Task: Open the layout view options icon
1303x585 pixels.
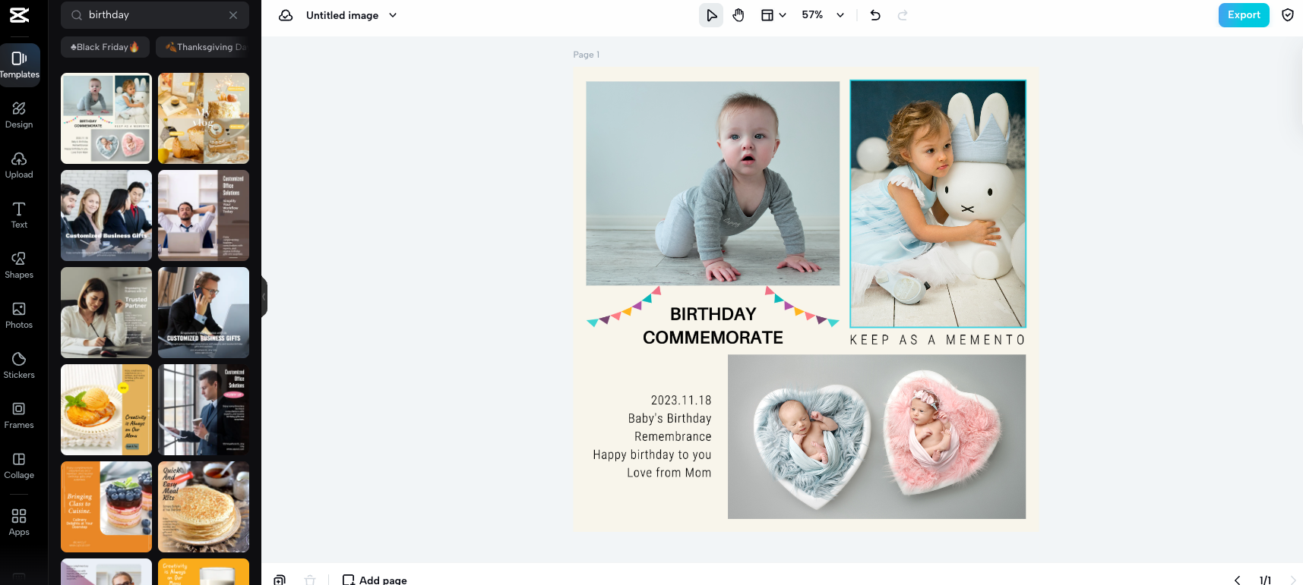Action: click(767, 15)
